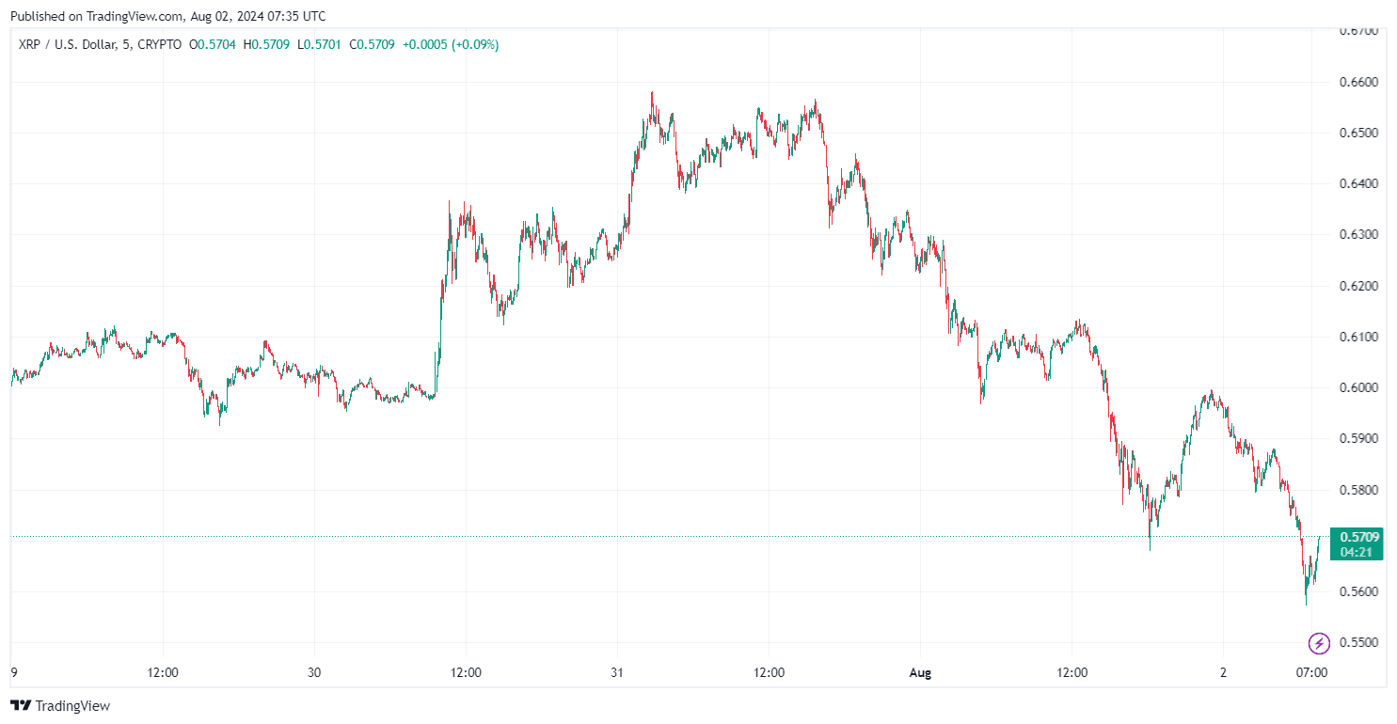Click the 0.6500 price axis label
Screen dimensions: 1397x724
(1358, 133)
